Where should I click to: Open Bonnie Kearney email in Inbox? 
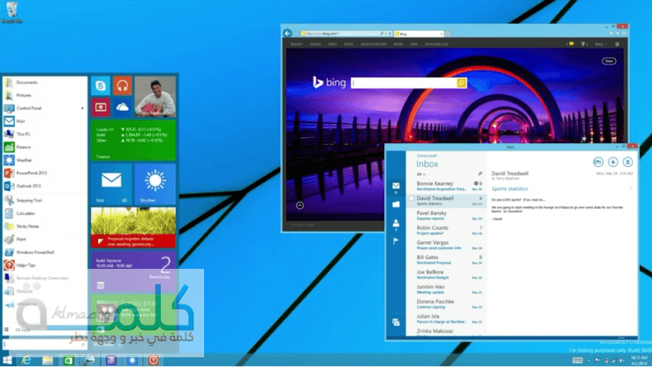tap(446, 186)
